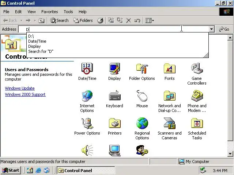
Task: Launch Internet Explorer from quick launch
Action: [38, 170]
